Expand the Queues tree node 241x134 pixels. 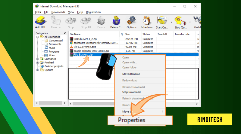pos(37,70)
